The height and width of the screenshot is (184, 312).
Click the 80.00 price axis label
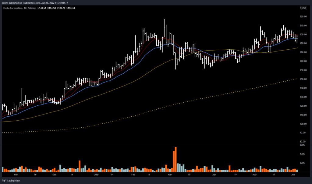pos(303,142)
